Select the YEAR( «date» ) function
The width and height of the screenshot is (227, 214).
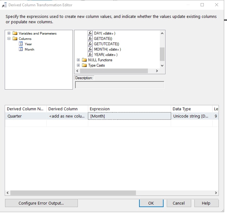(106, 55)
